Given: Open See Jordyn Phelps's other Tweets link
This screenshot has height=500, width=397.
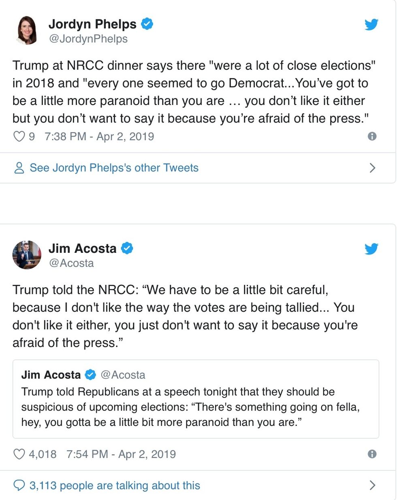Looking at the screenshot, I should (114, 168).
